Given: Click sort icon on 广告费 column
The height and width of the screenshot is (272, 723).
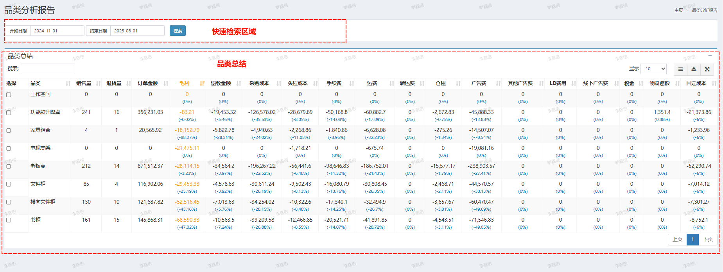Looking at the screenshot, I should [498, 84].
